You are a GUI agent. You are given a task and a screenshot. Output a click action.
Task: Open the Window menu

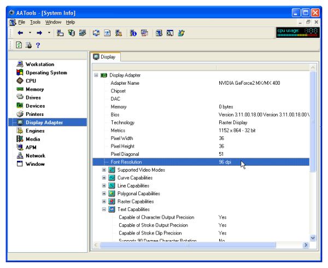(54, 22)
